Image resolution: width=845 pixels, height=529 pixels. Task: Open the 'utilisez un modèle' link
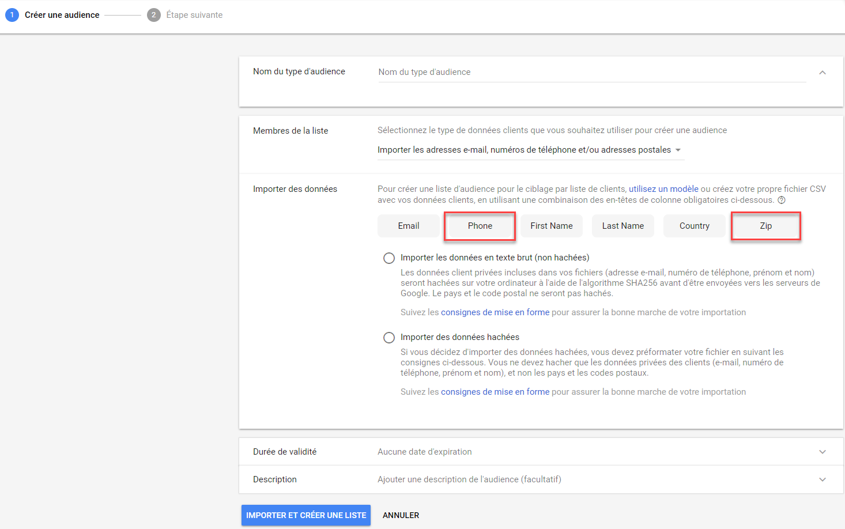click(x=663, y=189)
